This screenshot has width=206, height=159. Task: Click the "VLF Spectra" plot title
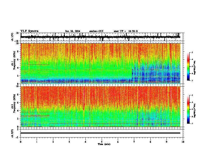[29, 31]
